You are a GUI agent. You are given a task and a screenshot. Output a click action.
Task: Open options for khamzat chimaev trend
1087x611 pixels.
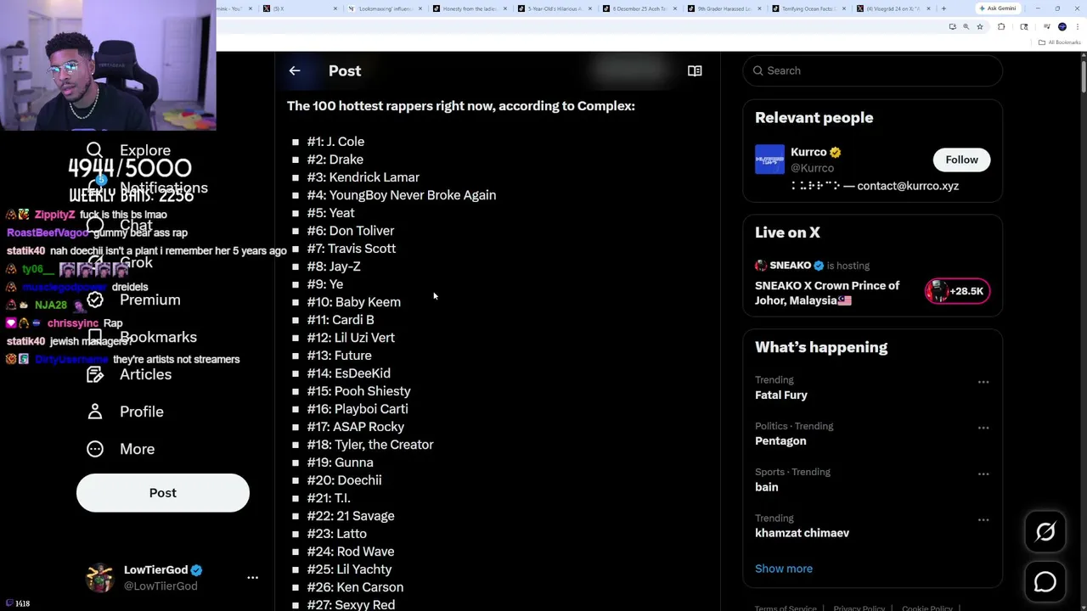click(983, 519)
